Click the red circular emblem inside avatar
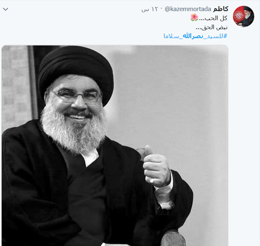Viewport: 260px width, 246px height. 238,16
